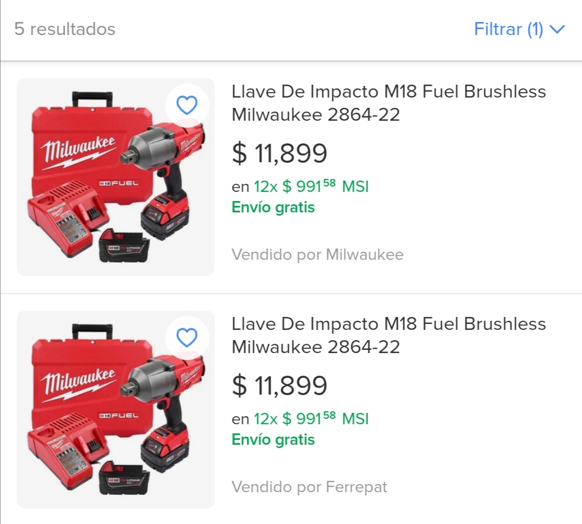Open the Filtrar (1) filter menu
This screenshot has height=524, width=582.
coord(519,29)
